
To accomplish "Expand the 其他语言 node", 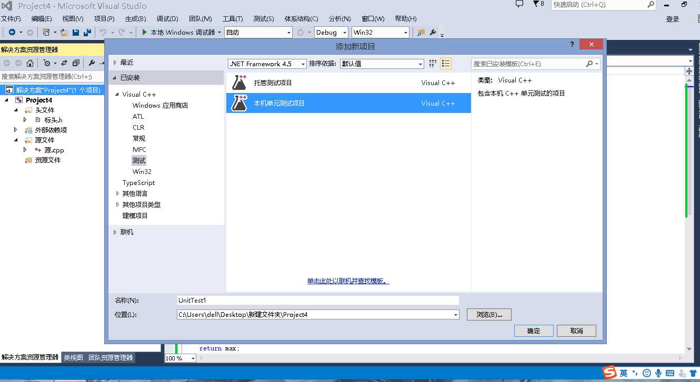I will [x=118, y=193].
